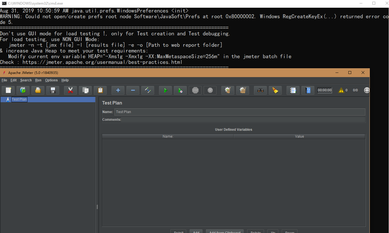Open the Function Helper dialog icon
The image size is (389, 233).
[x=293, y=90]
